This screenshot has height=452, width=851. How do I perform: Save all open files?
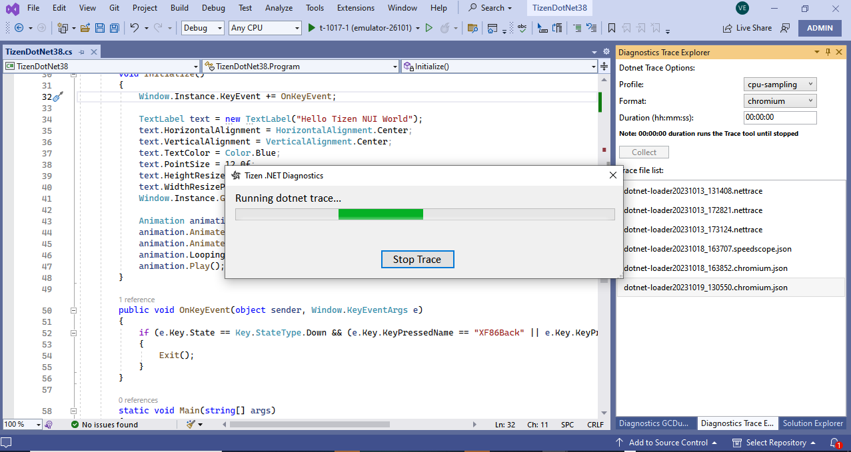click(113, 28)
